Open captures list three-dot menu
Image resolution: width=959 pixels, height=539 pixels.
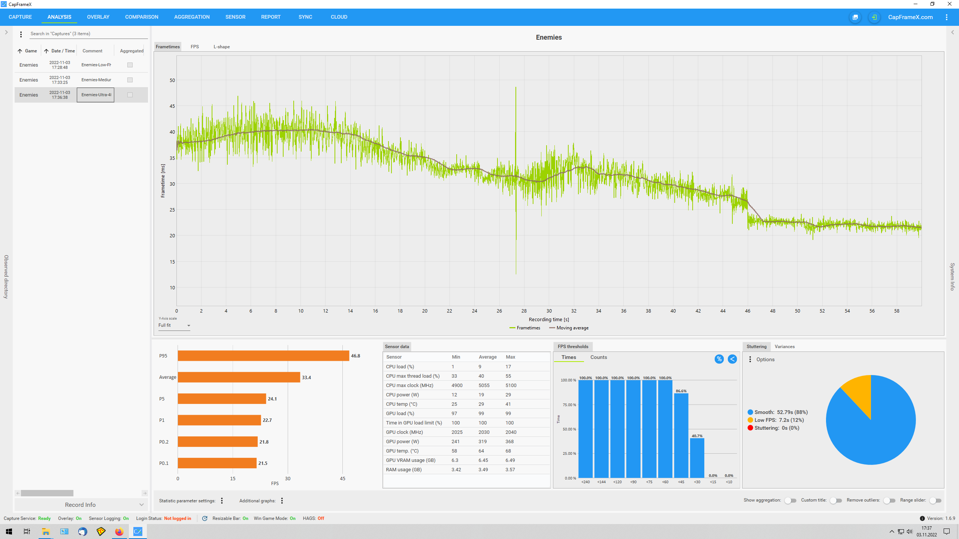tap(21, 34)
